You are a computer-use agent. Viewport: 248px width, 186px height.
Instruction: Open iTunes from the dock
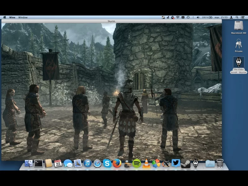tap(87, 163)
